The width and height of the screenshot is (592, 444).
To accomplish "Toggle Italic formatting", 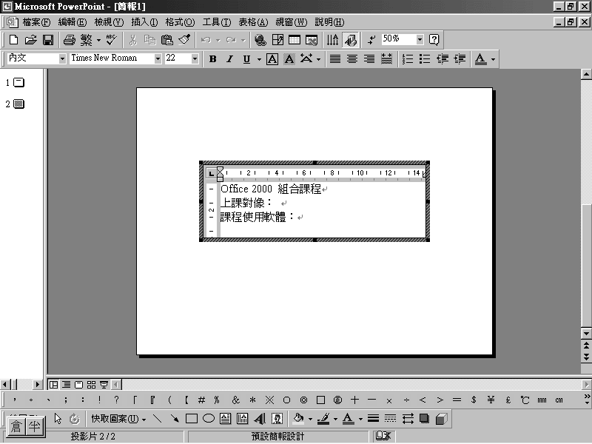I will 229,59.
